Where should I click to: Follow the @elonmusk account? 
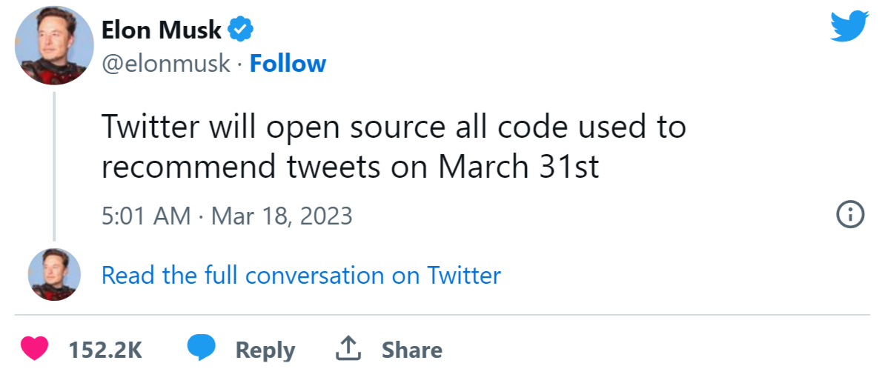[x=288, y=64]
